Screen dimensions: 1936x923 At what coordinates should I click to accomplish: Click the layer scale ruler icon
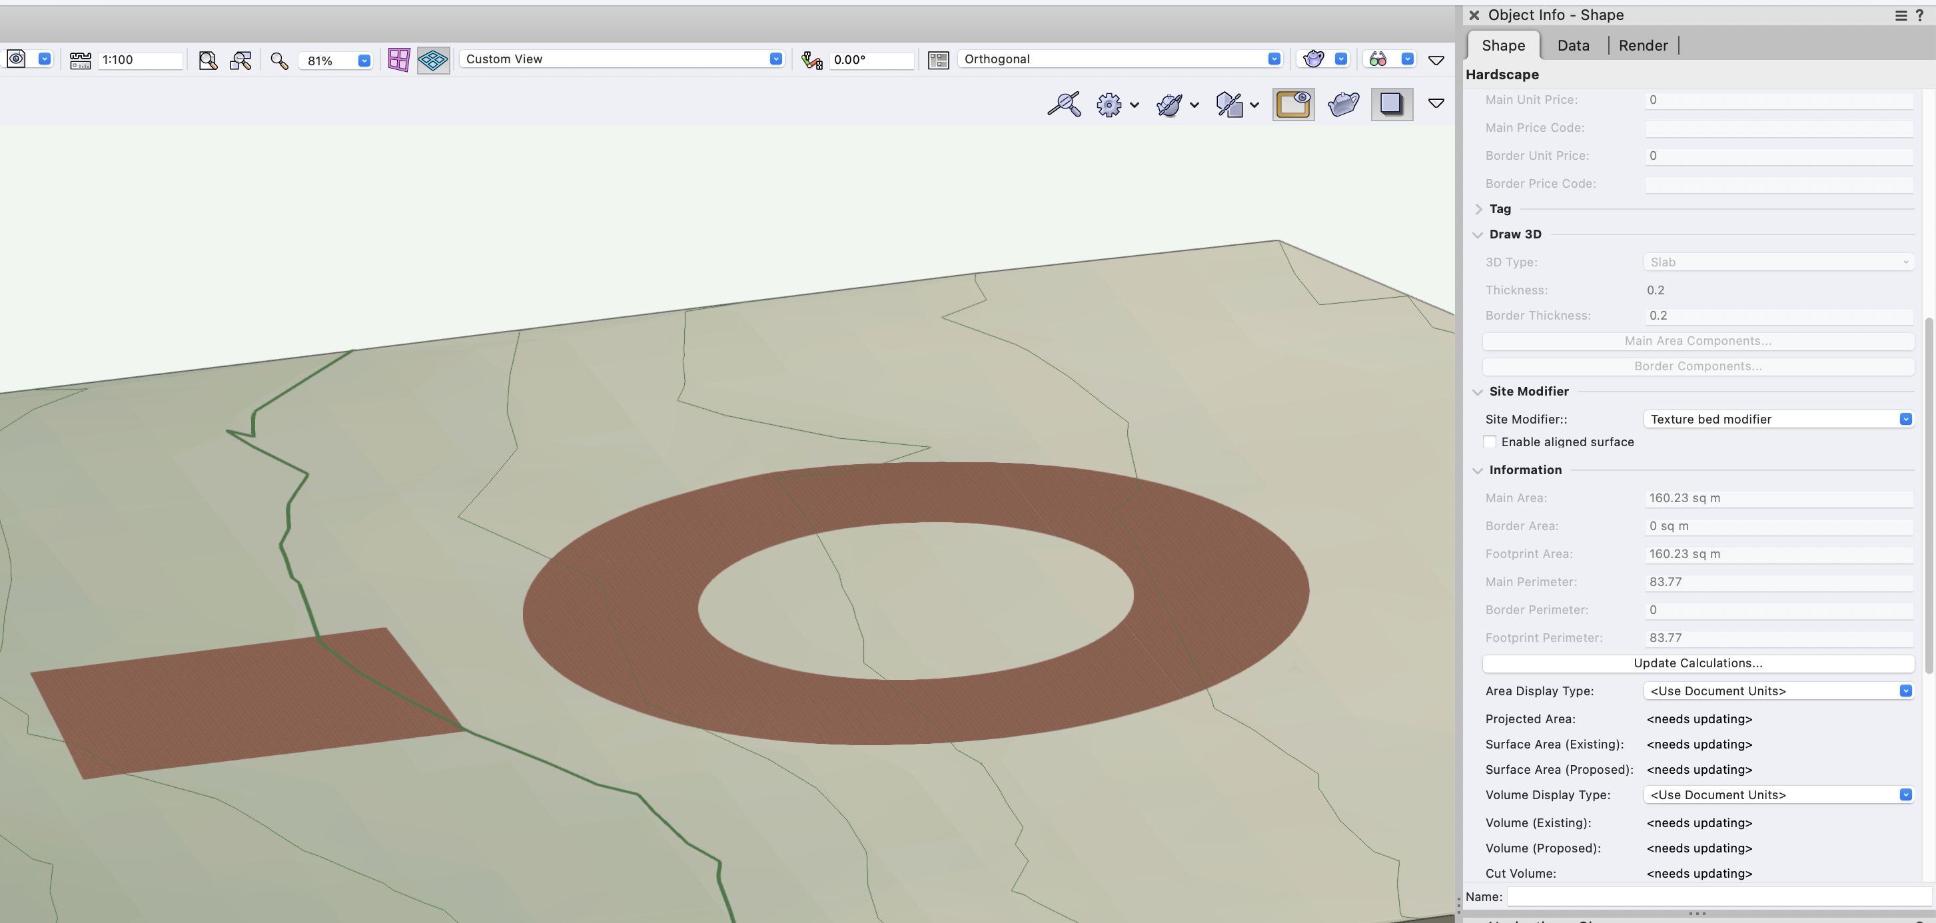(80, 60)
